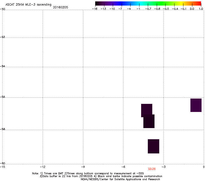Click the purple data cell near longitude 0

pos(196,105)
